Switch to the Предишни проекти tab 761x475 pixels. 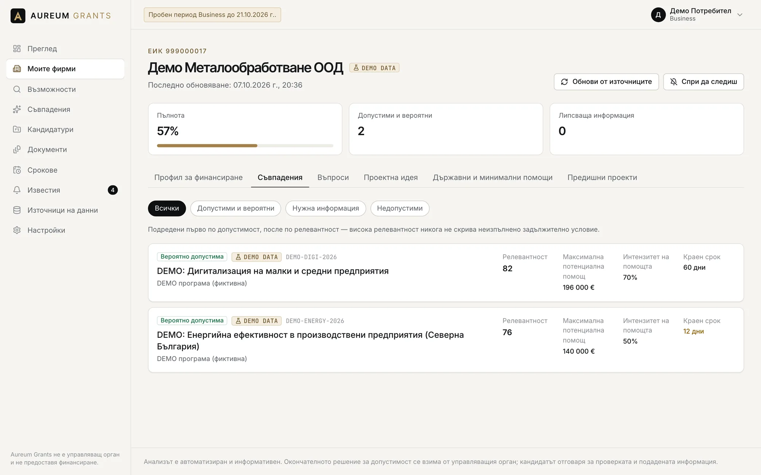tap(602, 177)
